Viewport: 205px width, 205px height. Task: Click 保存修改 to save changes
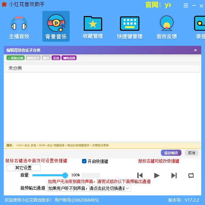point(171,153)
